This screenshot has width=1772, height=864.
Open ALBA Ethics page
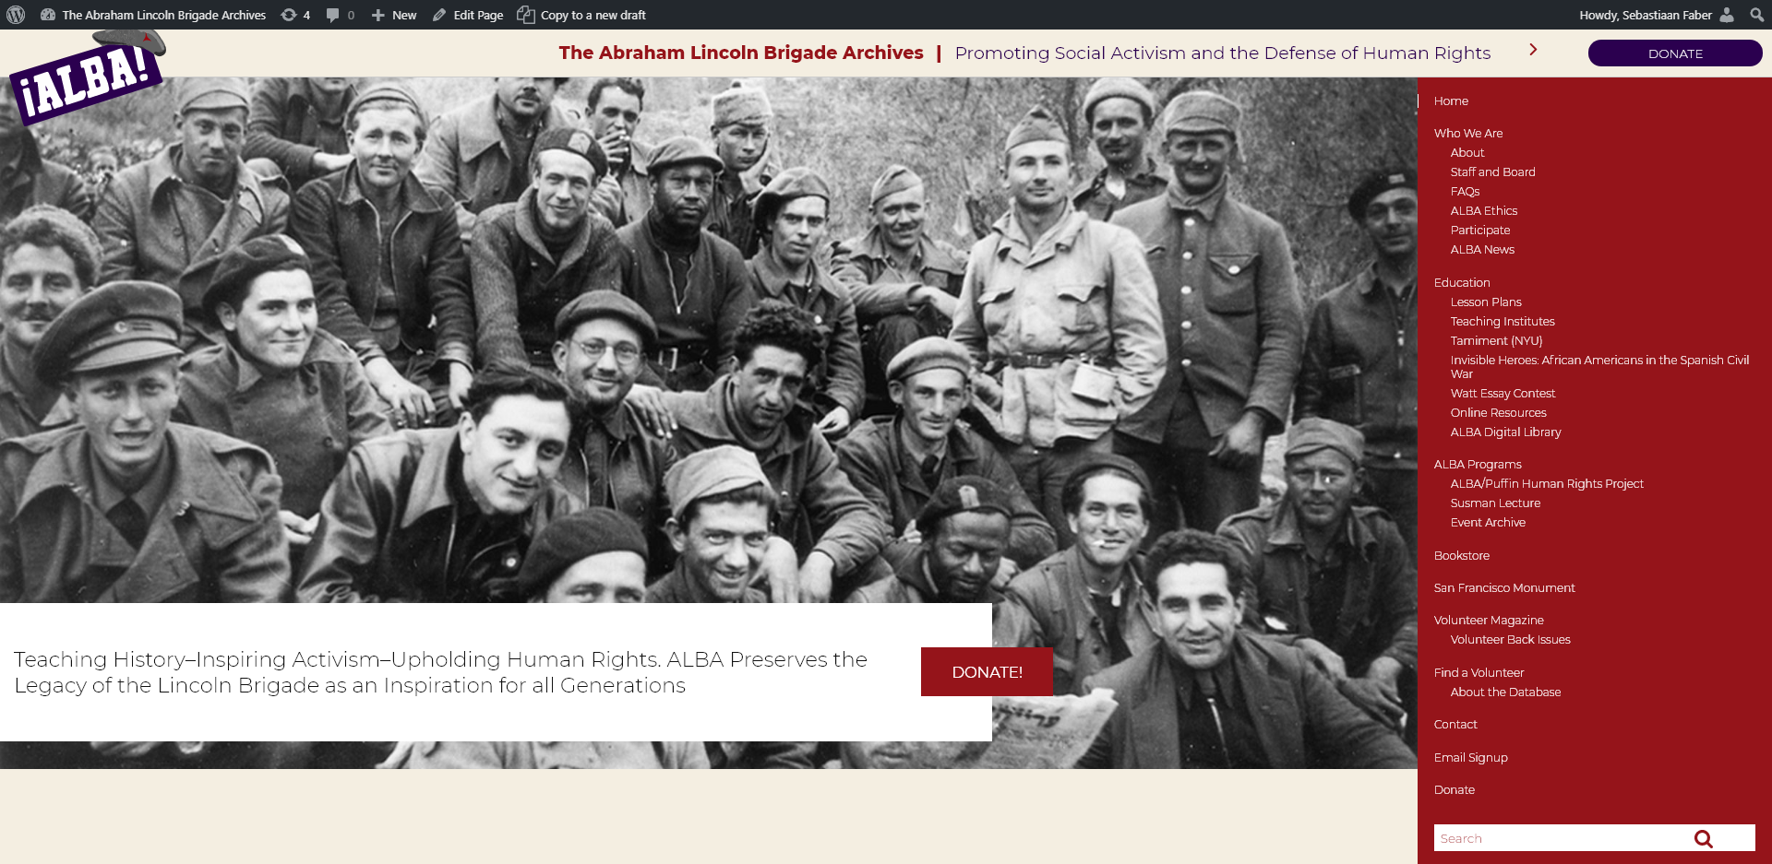[1483, 211]
